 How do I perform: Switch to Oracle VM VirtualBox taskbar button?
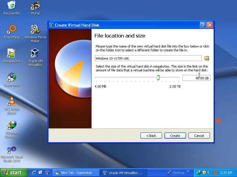point(123,173)
